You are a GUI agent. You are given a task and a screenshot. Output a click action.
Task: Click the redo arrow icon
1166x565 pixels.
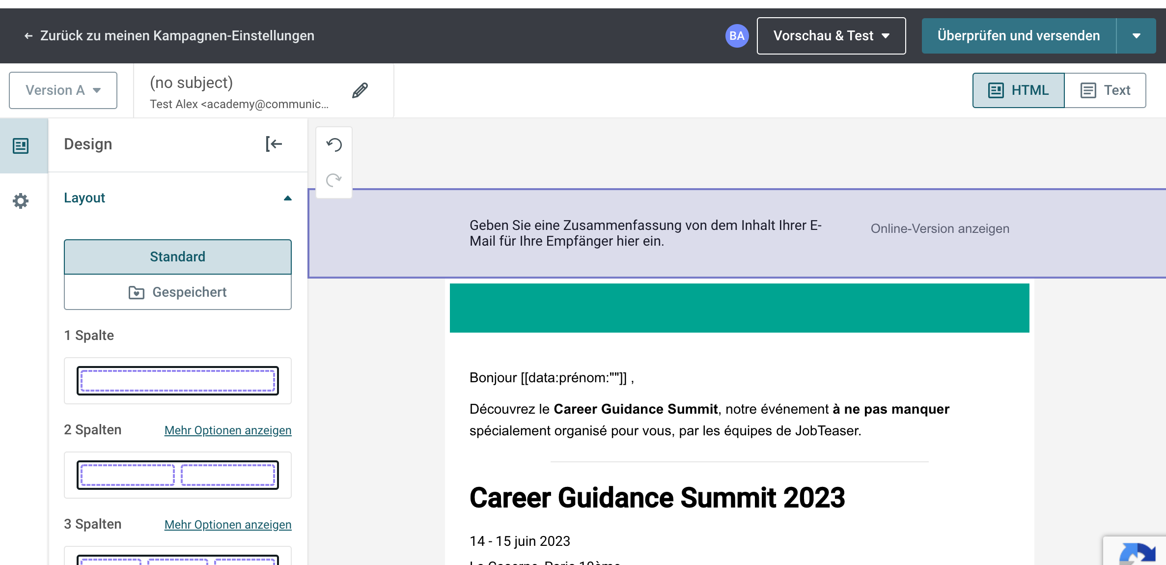point(334,180)
